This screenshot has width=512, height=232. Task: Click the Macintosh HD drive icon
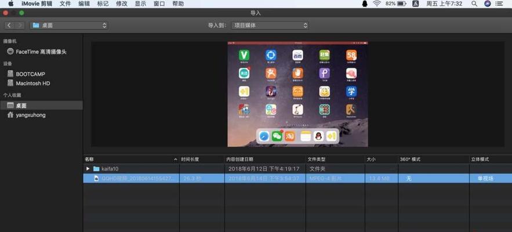pos(10,83)
